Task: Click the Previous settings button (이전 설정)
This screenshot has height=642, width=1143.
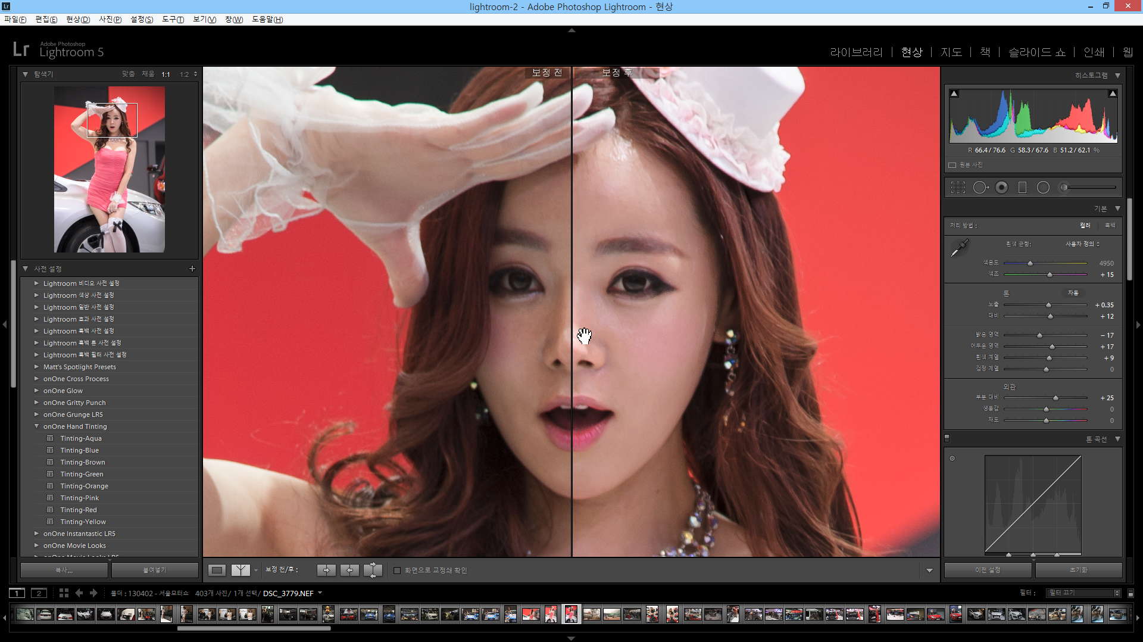Action: (988, 570)
